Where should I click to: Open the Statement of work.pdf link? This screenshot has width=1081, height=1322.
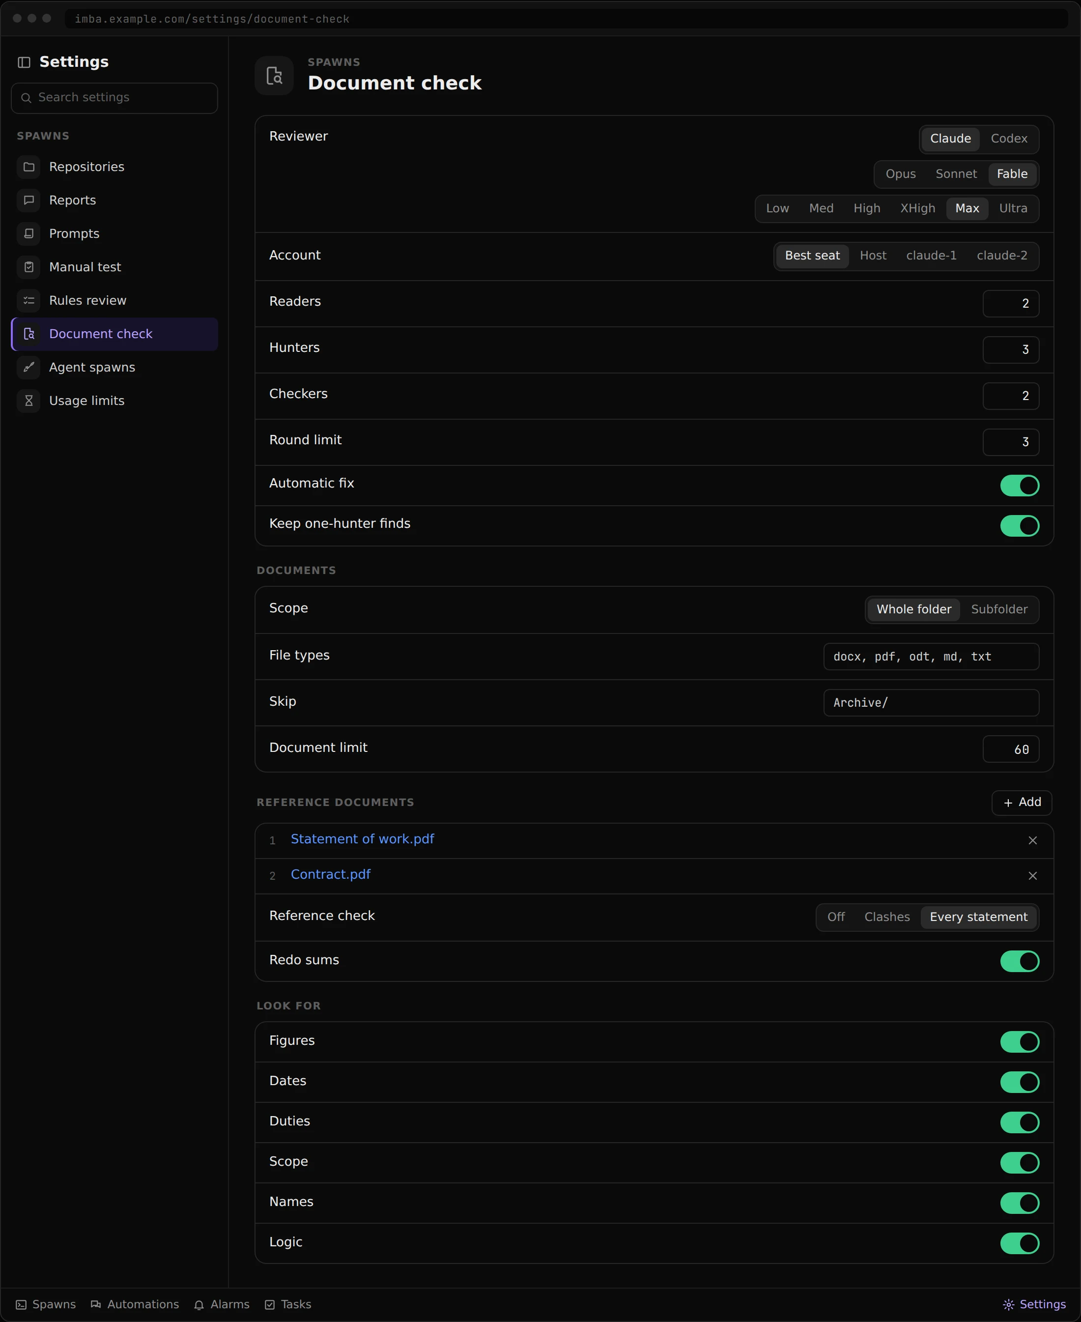click(x=363, y=839)
